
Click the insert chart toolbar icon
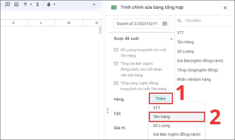coord(17,4)
